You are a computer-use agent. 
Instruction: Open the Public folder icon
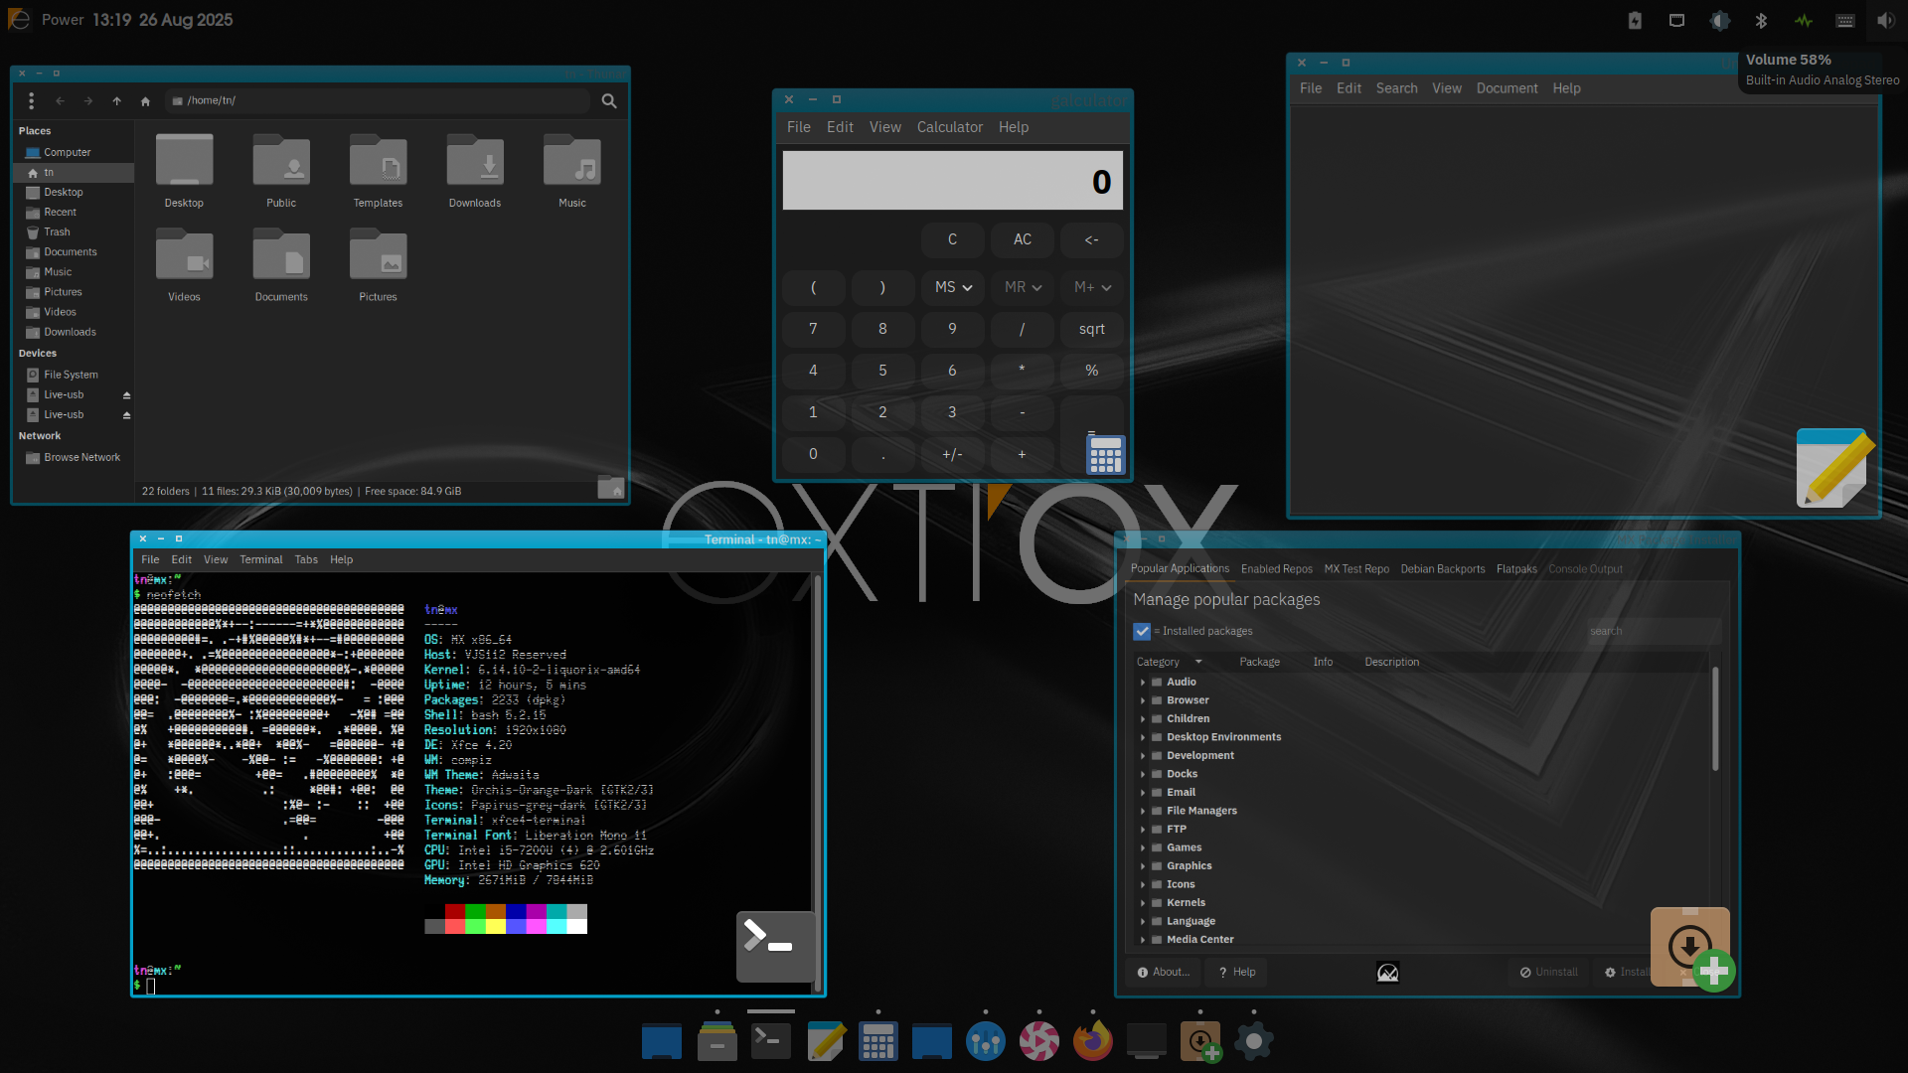click(281, 171)
